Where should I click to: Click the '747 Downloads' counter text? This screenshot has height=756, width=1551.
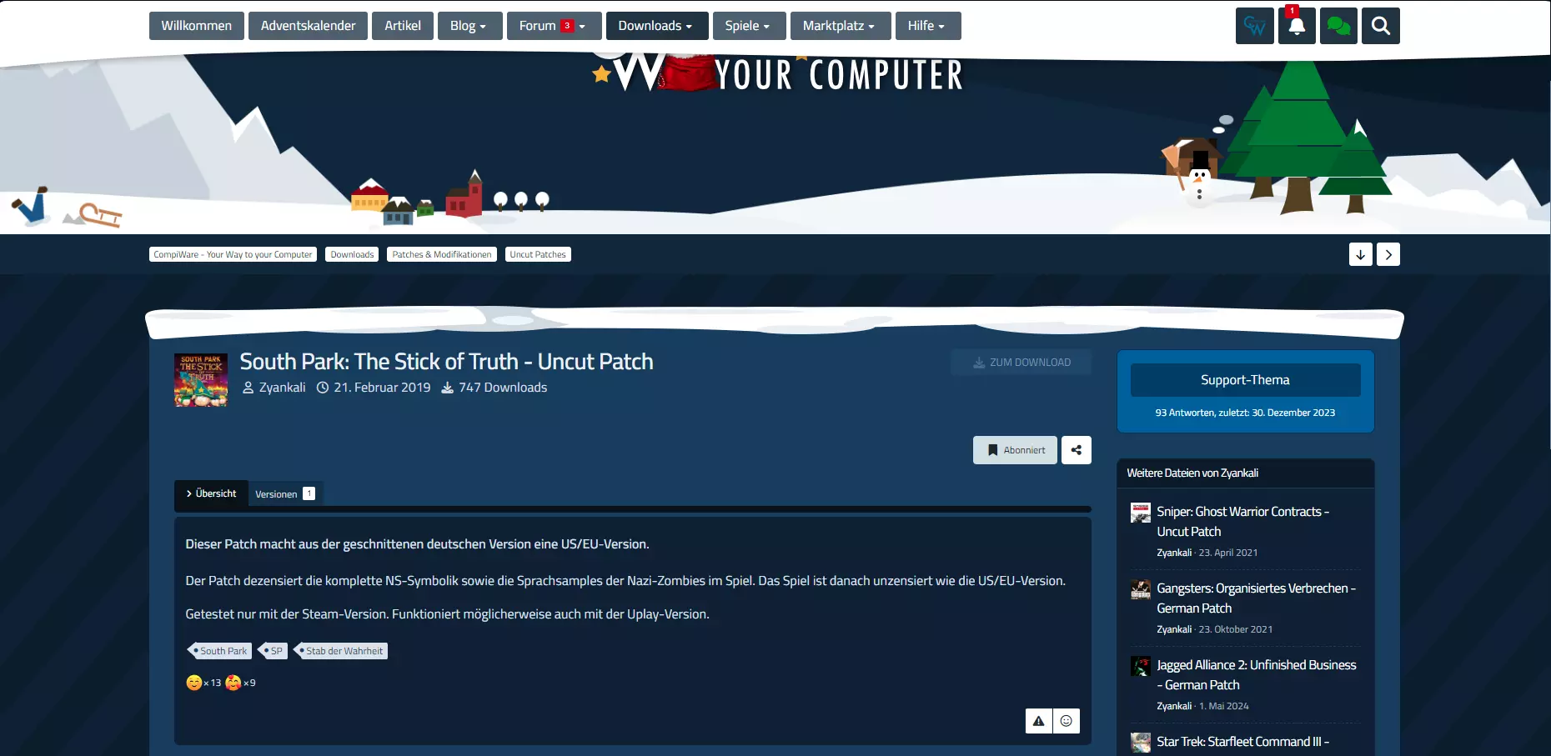[503, 388]
